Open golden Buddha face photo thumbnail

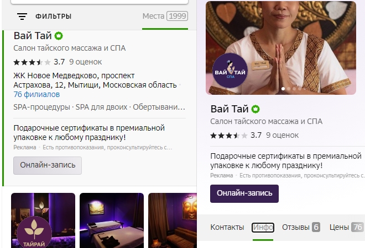(173, 220)
